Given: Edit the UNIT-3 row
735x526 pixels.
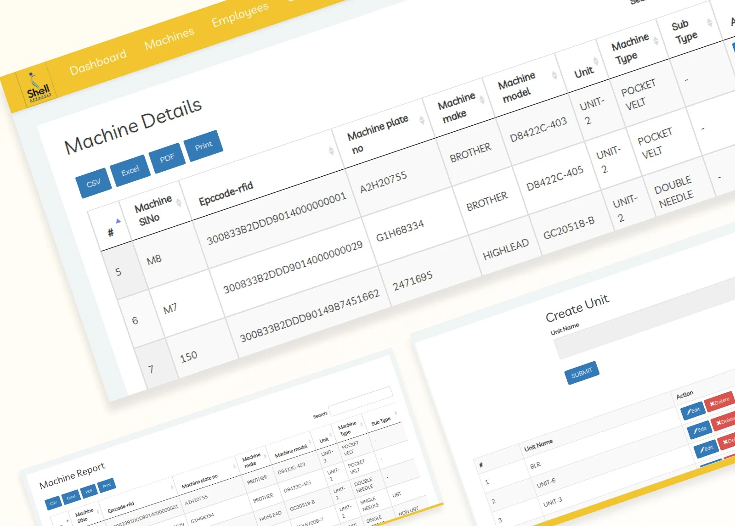Looking at the screenshot, I should click(706, 448).
